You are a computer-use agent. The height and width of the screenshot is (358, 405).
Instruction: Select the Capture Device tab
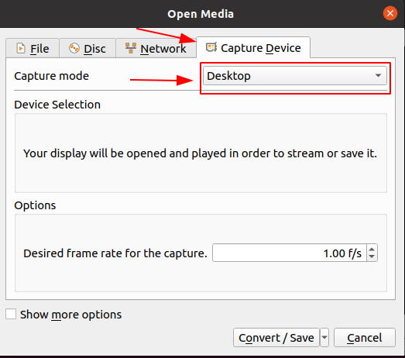pos(253,47)
